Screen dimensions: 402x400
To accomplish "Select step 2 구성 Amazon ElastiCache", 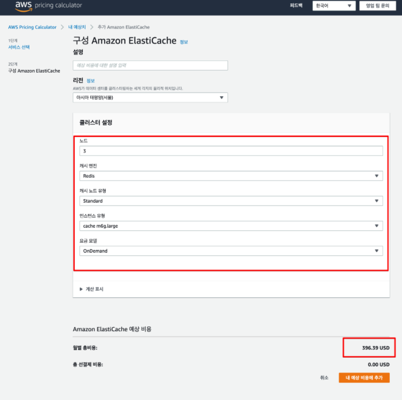I will (34, 71).
